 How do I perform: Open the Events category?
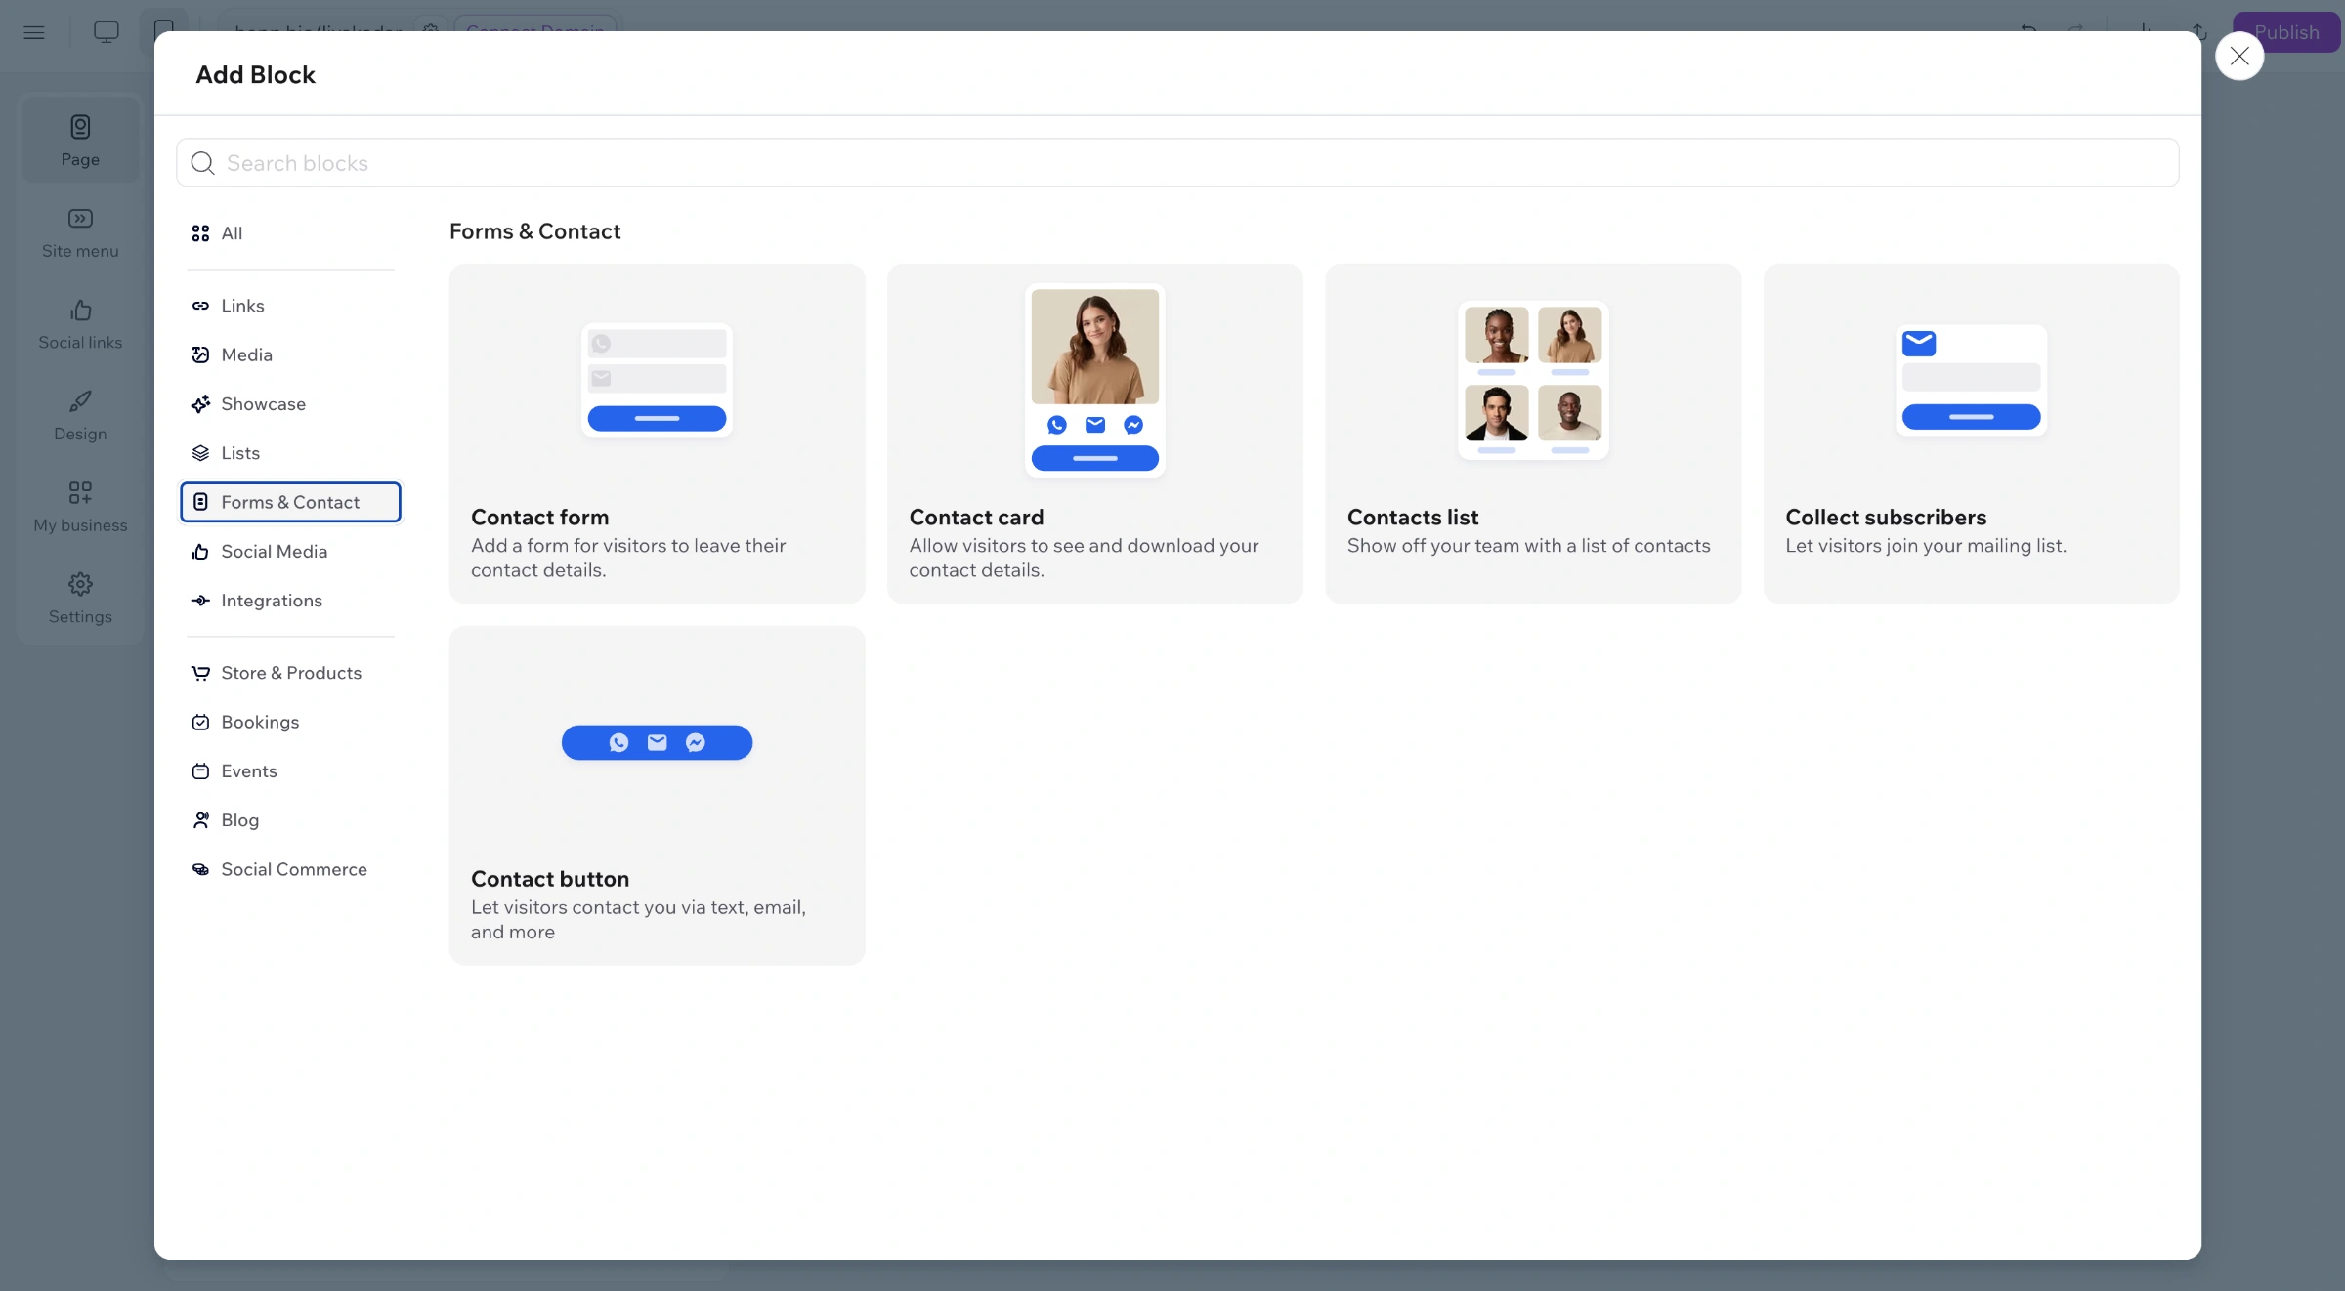(290, 771)
